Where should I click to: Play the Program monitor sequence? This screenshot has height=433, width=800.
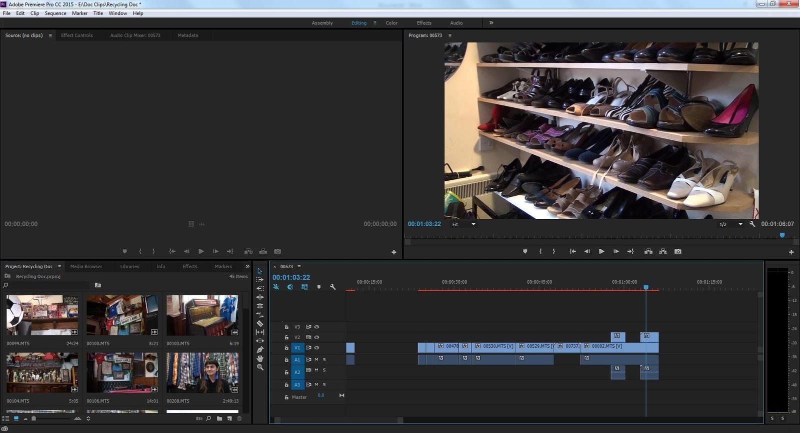(601, 252)
